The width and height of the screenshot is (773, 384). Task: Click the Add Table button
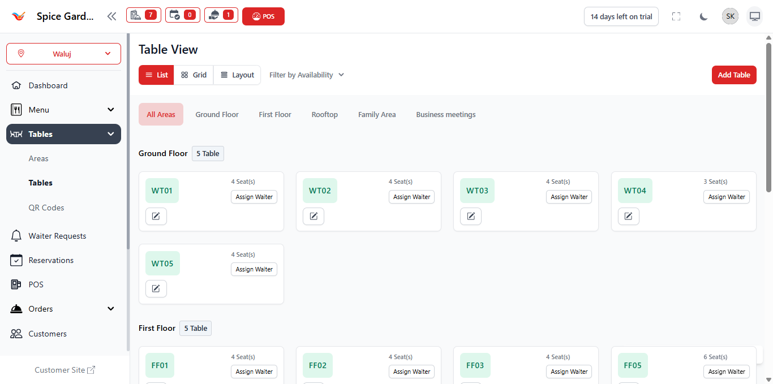(733, 75)
